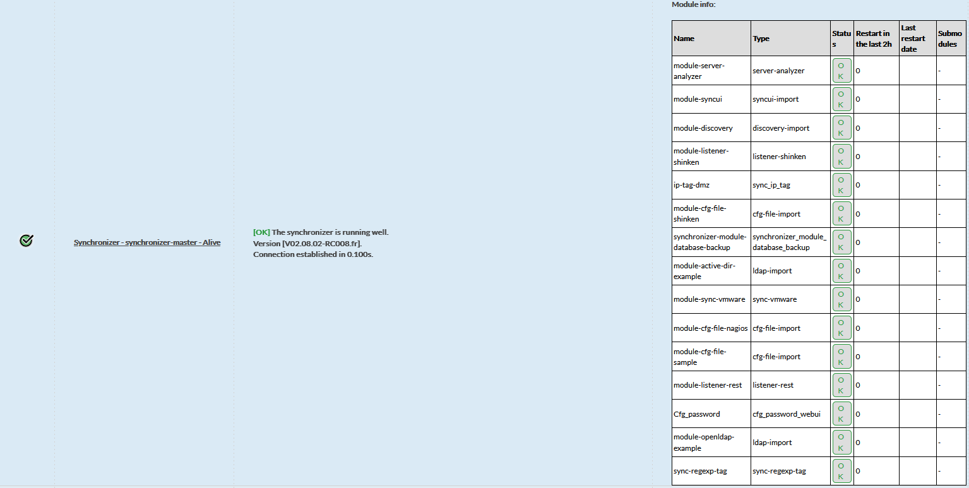Click the OK badge for Cfg_password
This screenshot has width=969, height=488.
pos(841,414)
